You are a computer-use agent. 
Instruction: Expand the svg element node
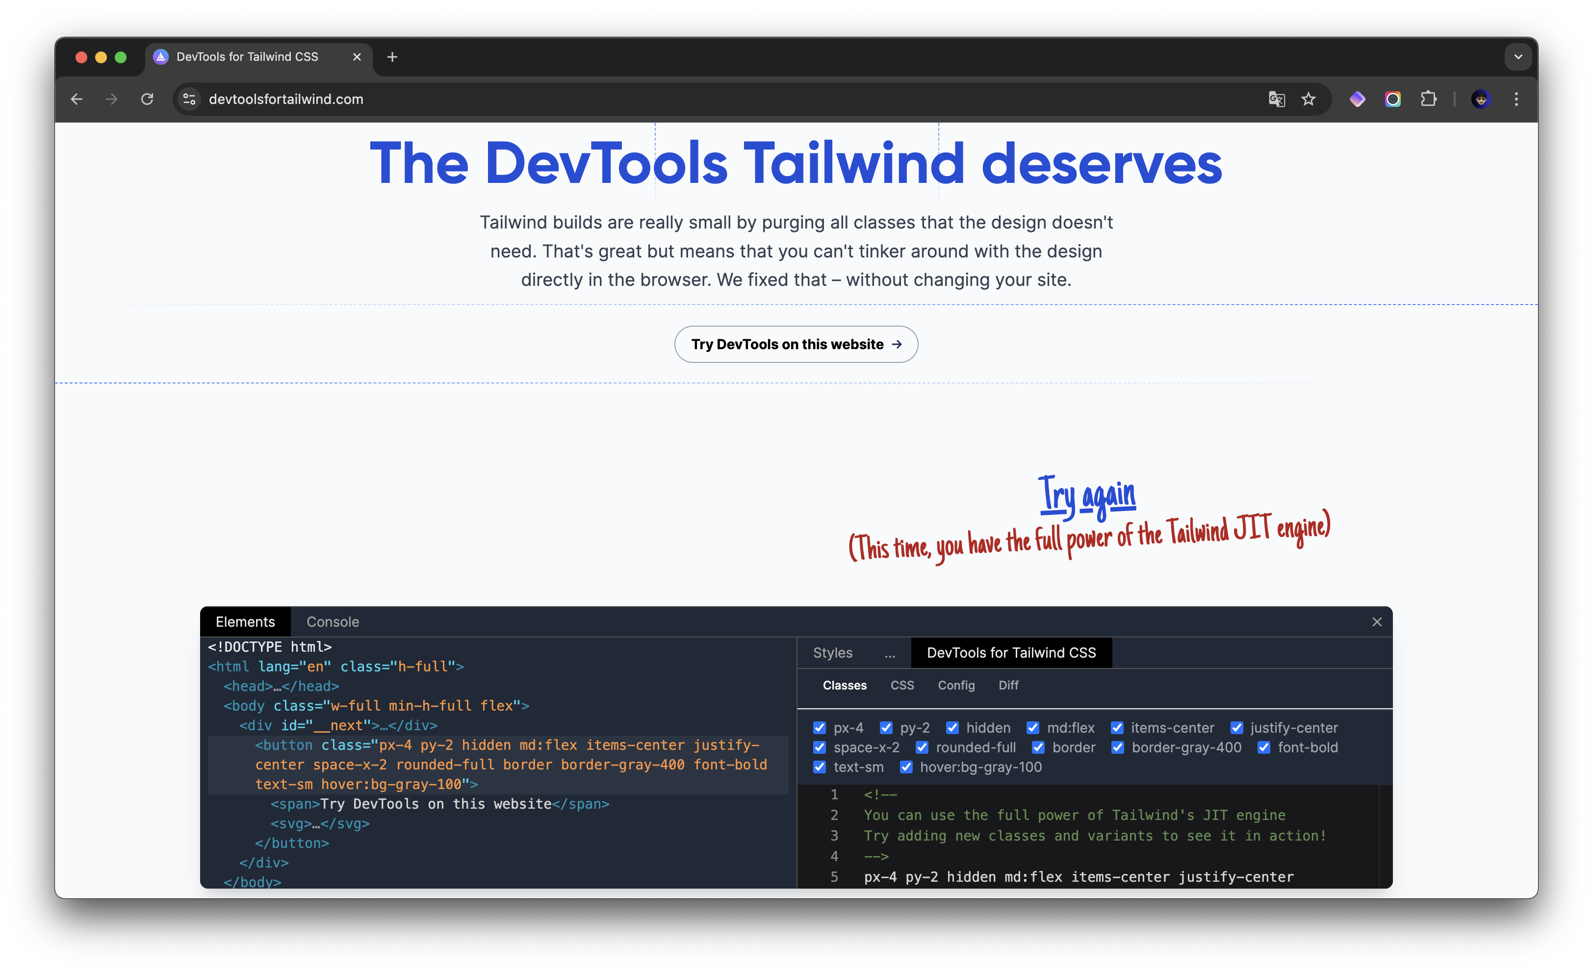click(x=320, y=823)
